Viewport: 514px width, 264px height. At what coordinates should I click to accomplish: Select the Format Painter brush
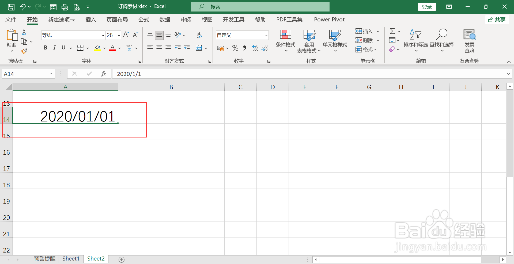[24, 51]
